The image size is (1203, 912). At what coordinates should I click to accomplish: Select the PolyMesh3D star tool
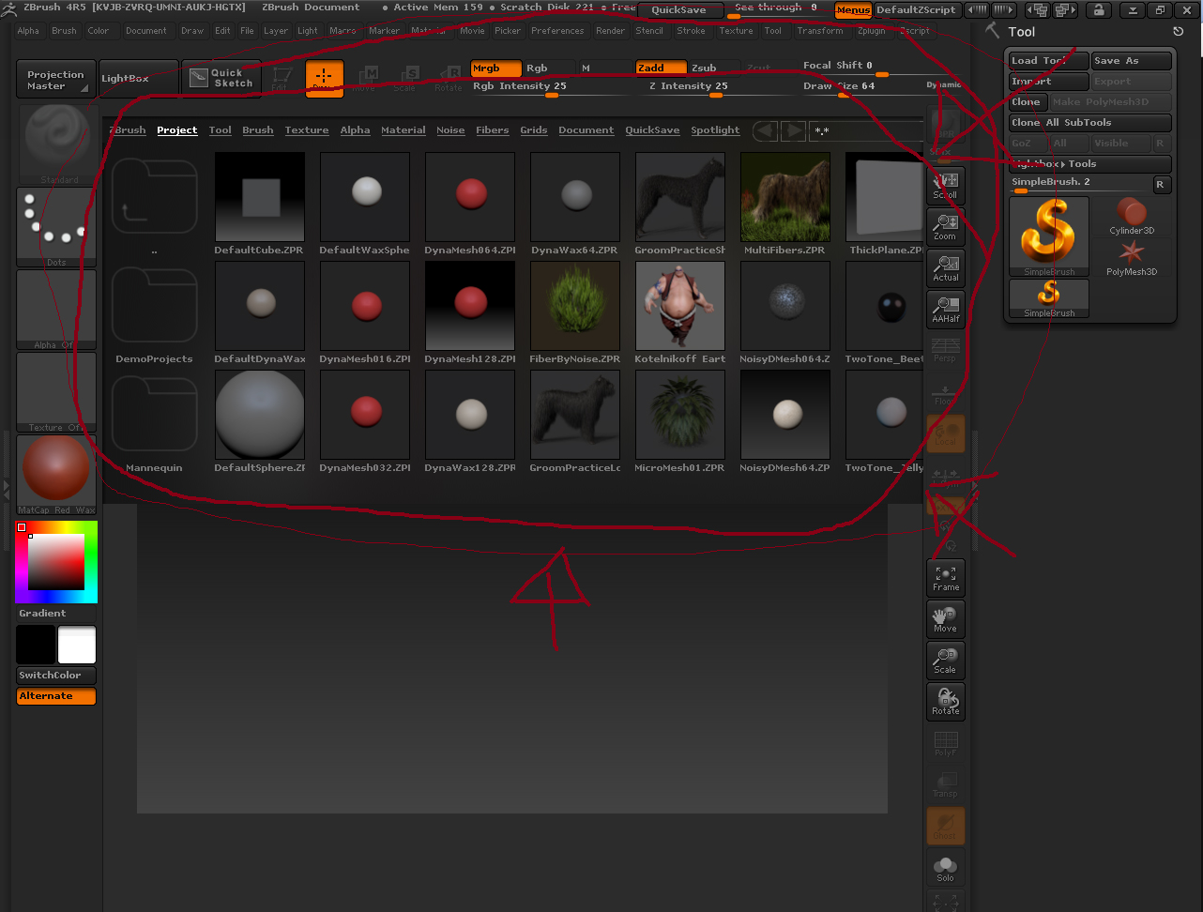pos(1132,258)
